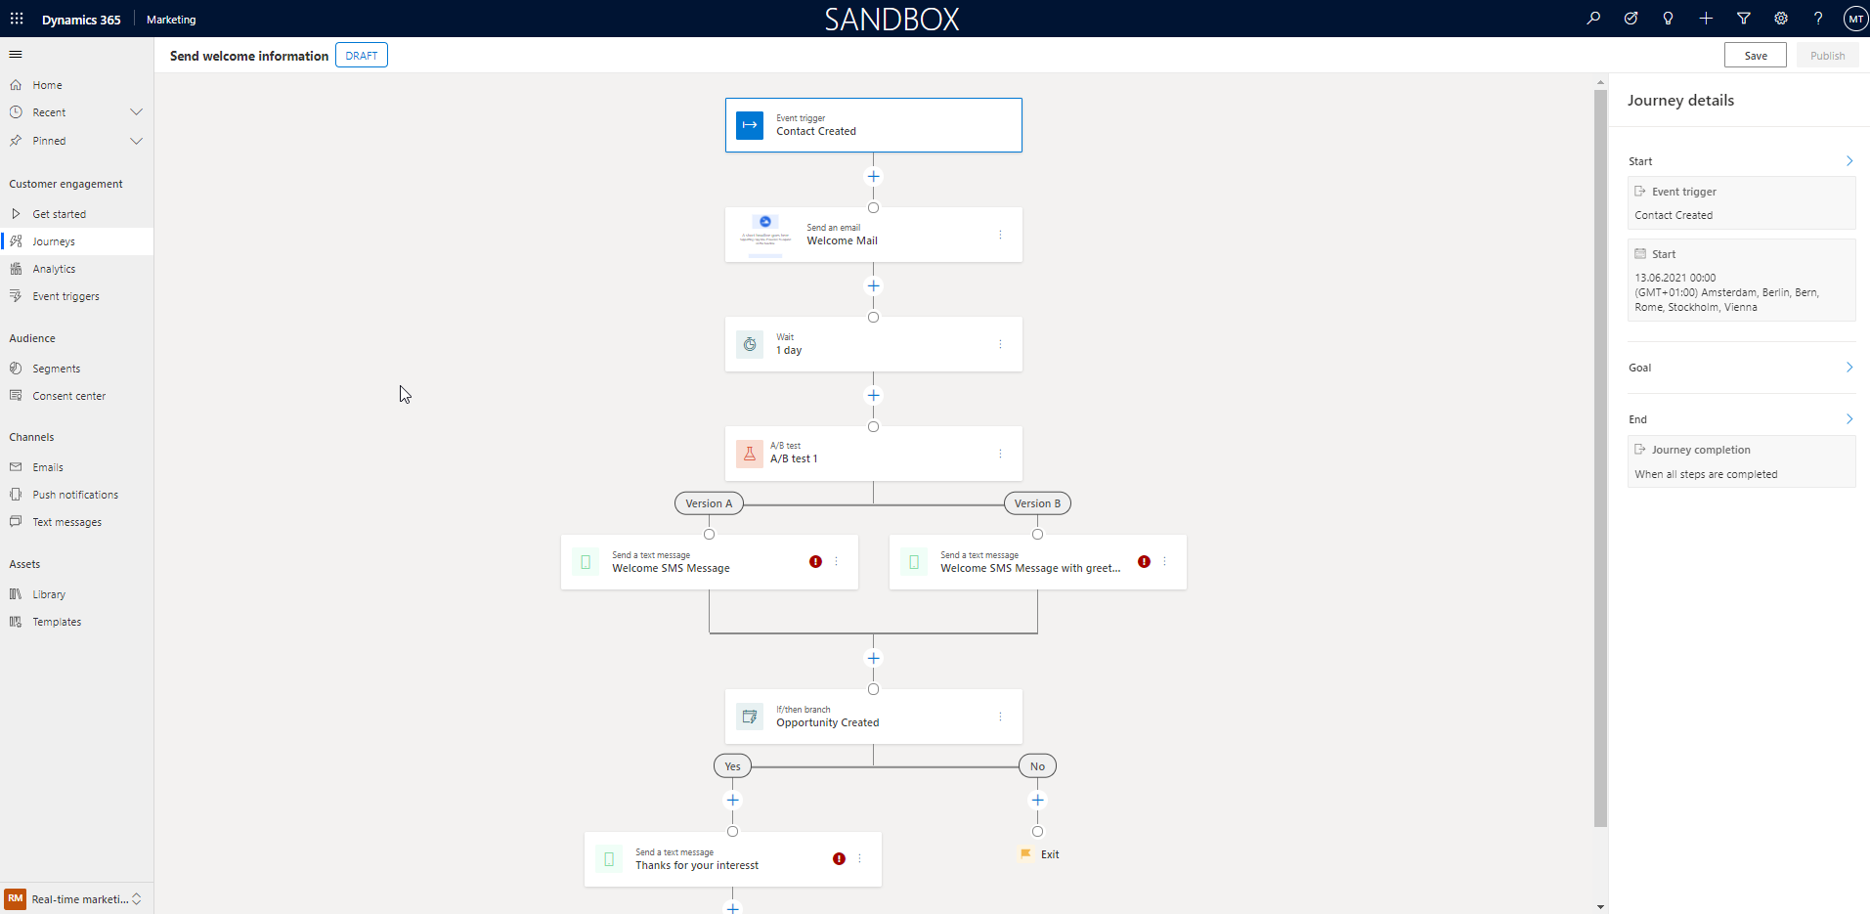Open the app launcher waffle icon
Viewport: 1870px width, 914px height.
click(17, 19)
